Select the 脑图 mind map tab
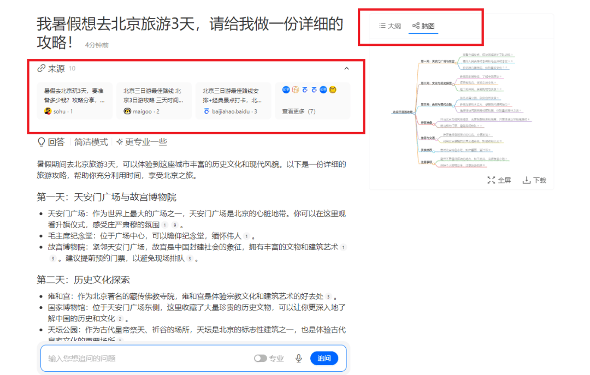The image size is (590, 375). (423, 26)
